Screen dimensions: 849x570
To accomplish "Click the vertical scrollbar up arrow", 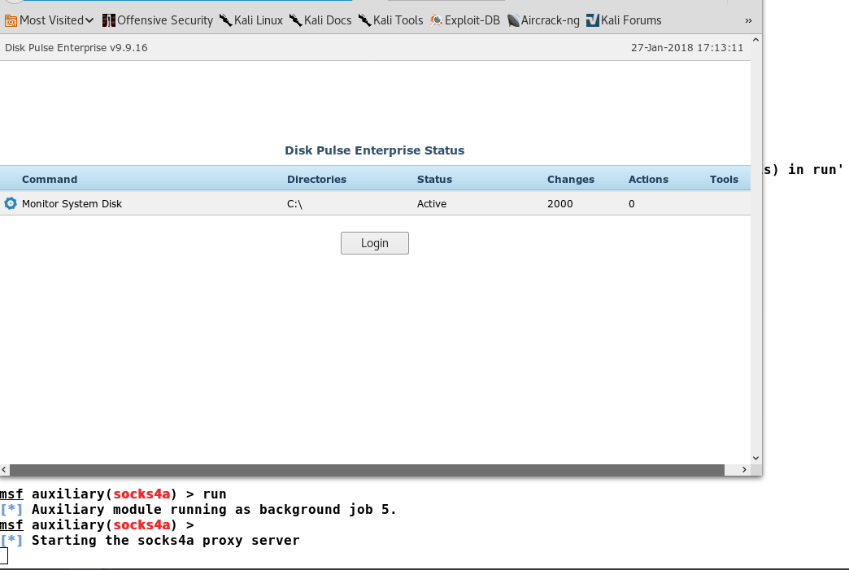I will (755, 40).
